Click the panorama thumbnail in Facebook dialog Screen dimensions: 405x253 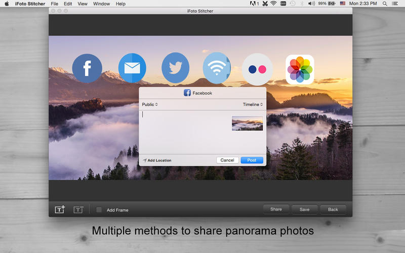point(247,123)
